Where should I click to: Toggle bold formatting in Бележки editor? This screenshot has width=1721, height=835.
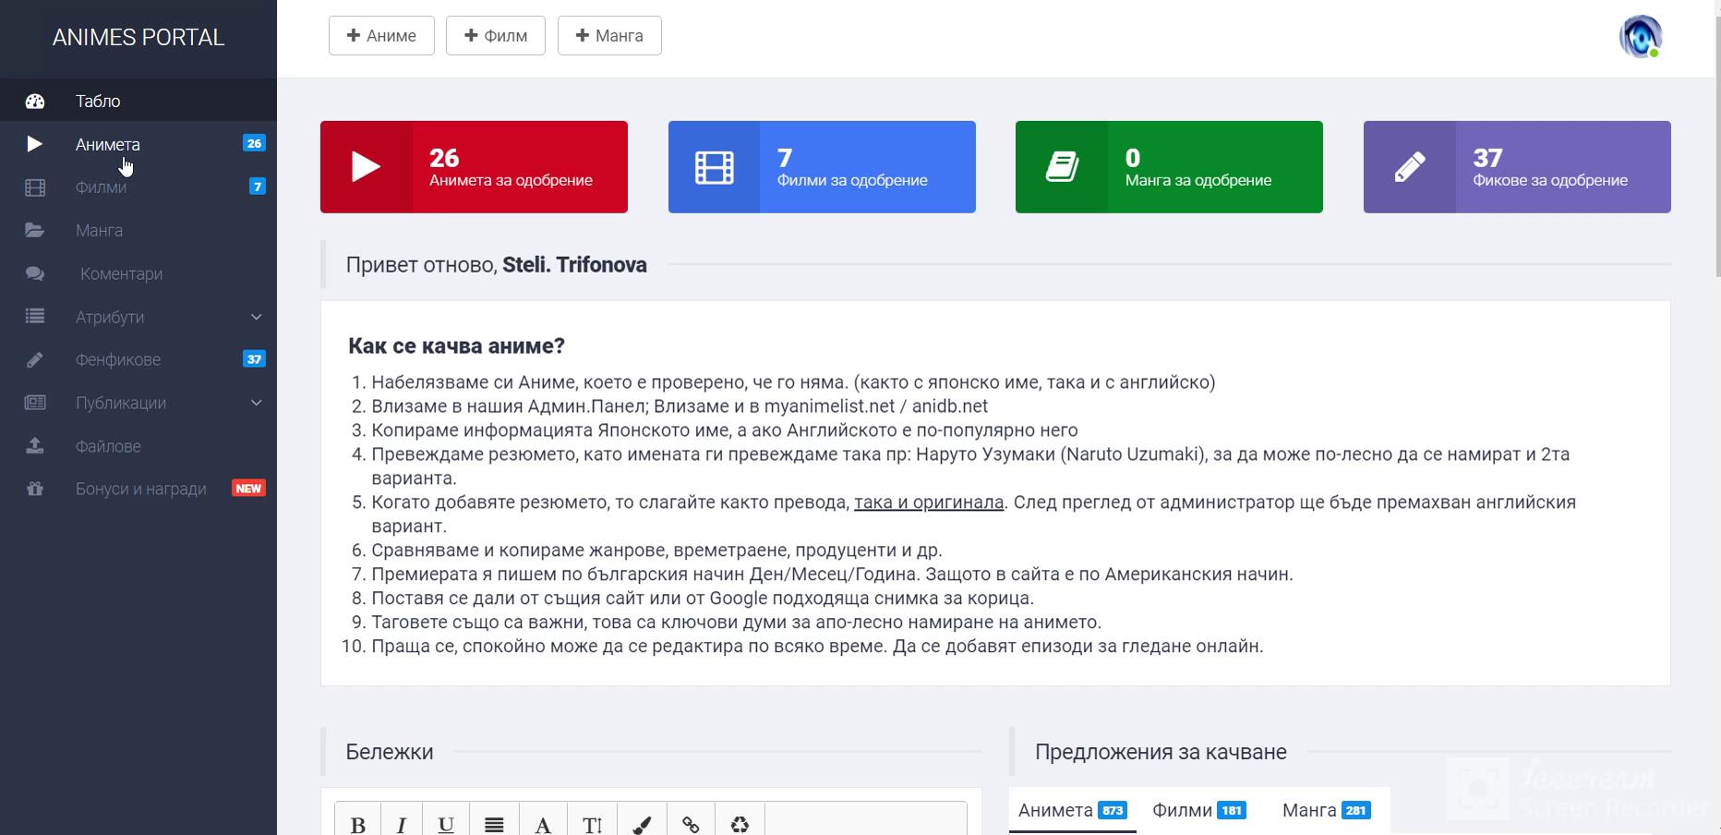[358, 824]
